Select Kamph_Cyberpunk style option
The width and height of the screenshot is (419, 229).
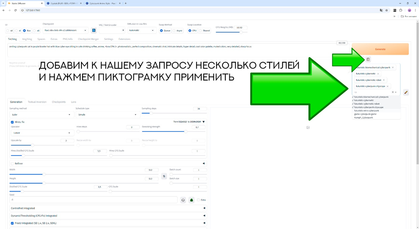point(376,117)
